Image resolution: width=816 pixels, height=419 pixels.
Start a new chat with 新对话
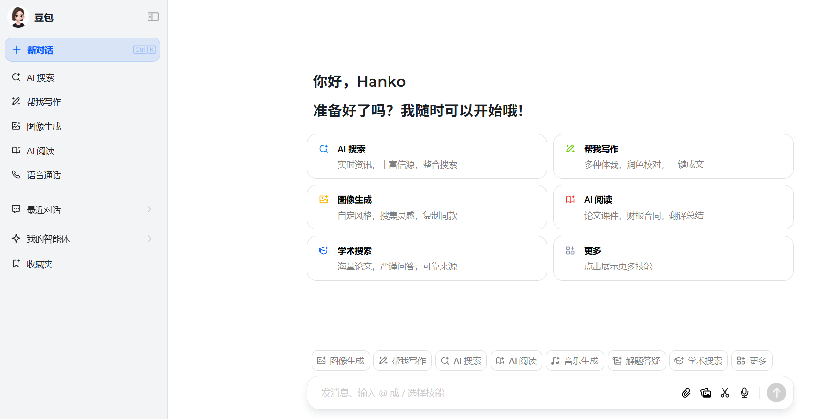click(82, 50)
